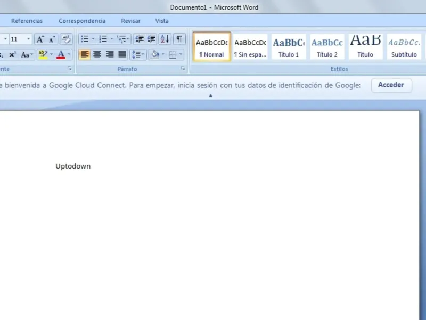Viewport: 426px width, 320px height.
Task: Click the word Uptodown in document
Action: click(73, 166)
